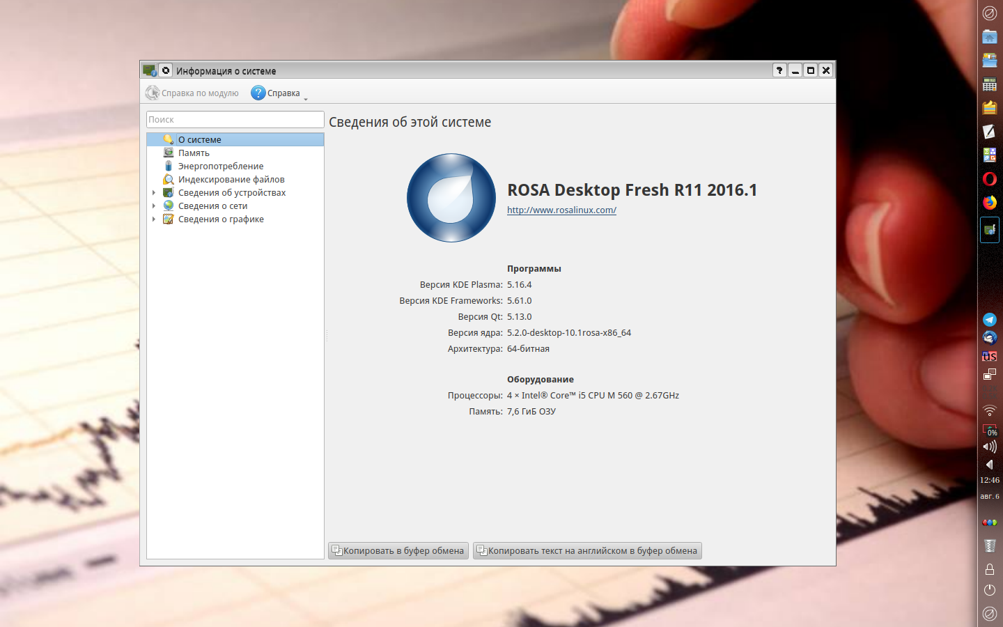
Task: Click Копировать в буфер обмена button
Action: [398, 550]
